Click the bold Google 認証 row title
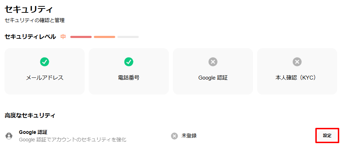 coord(33,132)
